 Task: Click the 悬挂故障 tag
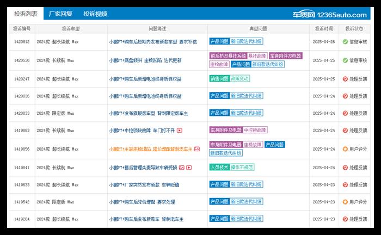coord(257,56)
